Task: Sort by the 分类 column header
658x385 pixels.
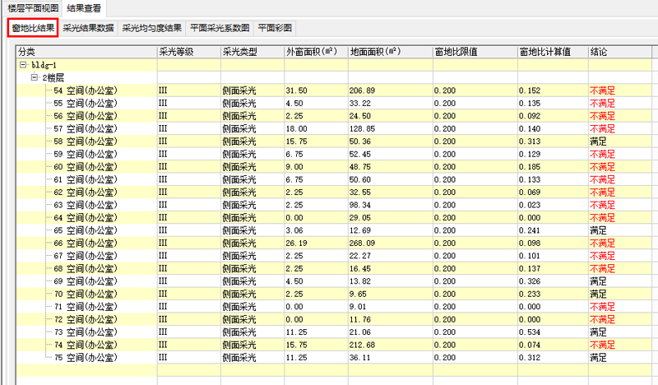Action: click(x=87, y=52)
